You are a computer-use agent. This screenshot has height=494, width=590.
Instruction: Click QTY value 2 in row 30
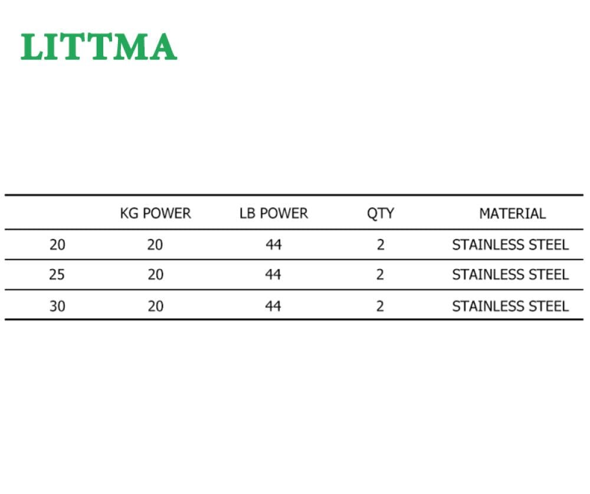coord(380,306)
